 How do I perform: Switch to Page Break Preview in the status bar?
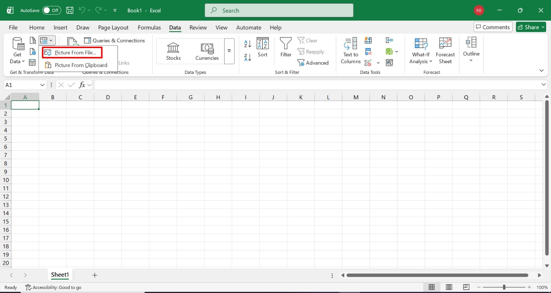(x=466, y=287)
